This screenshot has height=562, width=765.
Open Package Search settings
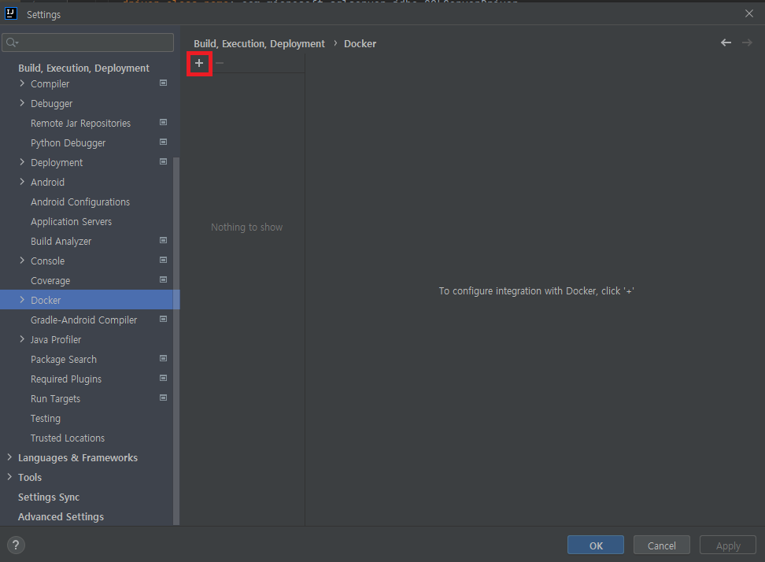pos(64,360)
